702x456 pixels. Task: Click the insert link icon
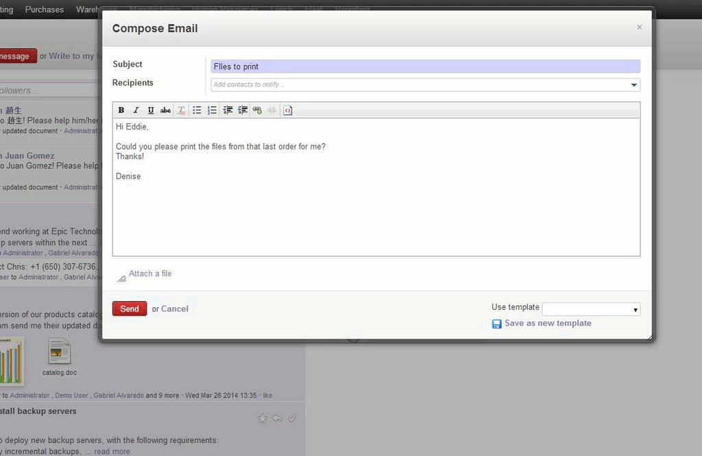[x=257, y=110]
